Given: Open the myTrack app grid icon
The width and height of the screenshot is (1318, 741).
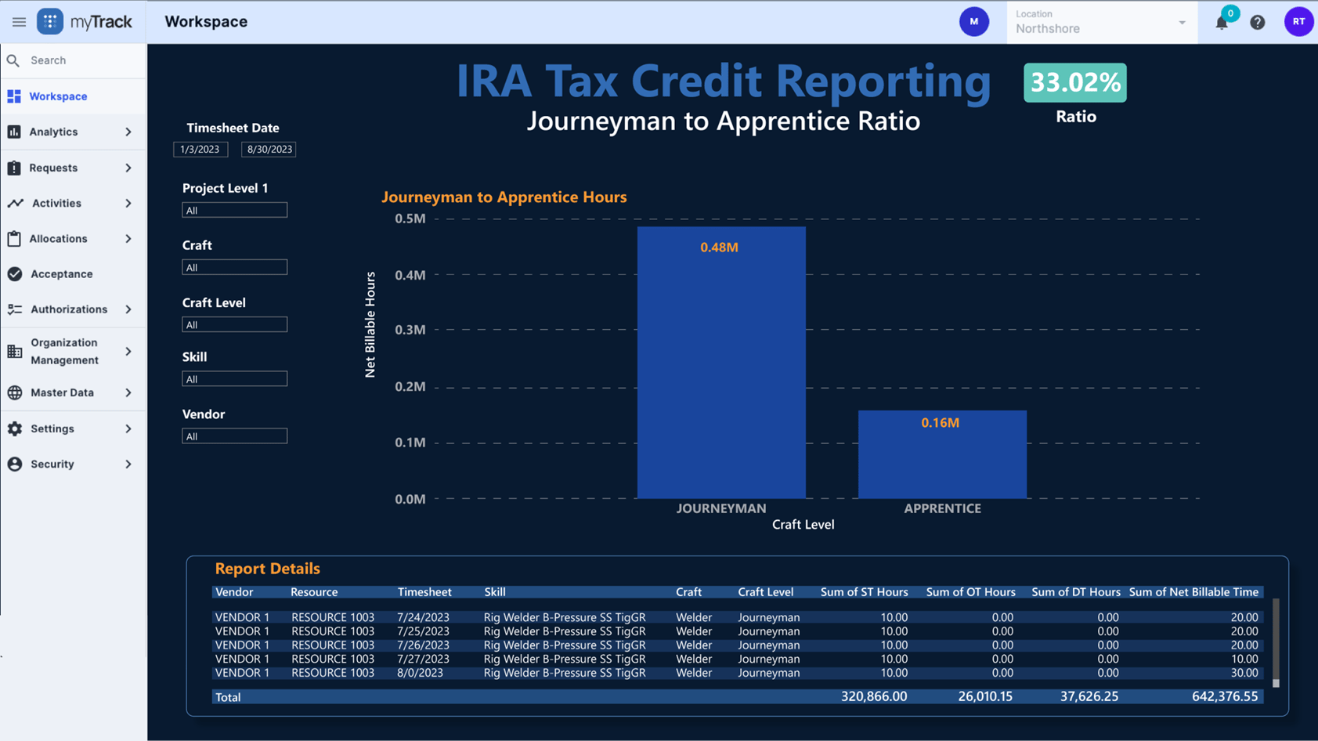Looking at the screenshot, I should (x=50, y=21).
